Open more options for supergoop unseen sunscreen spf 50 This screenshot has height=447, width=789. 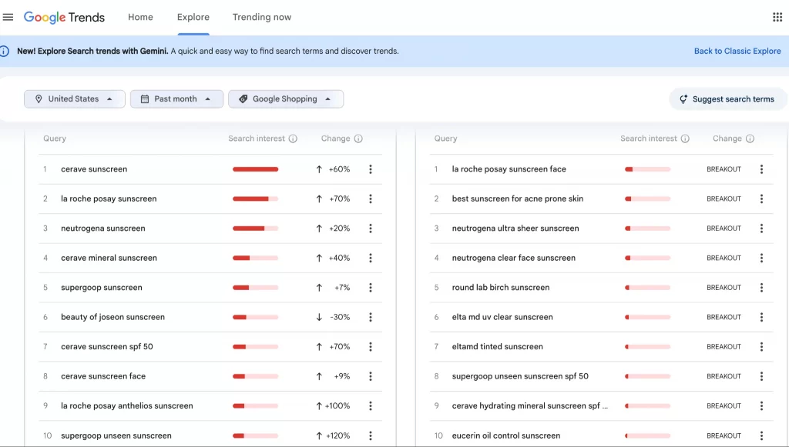tap(761, 376)
